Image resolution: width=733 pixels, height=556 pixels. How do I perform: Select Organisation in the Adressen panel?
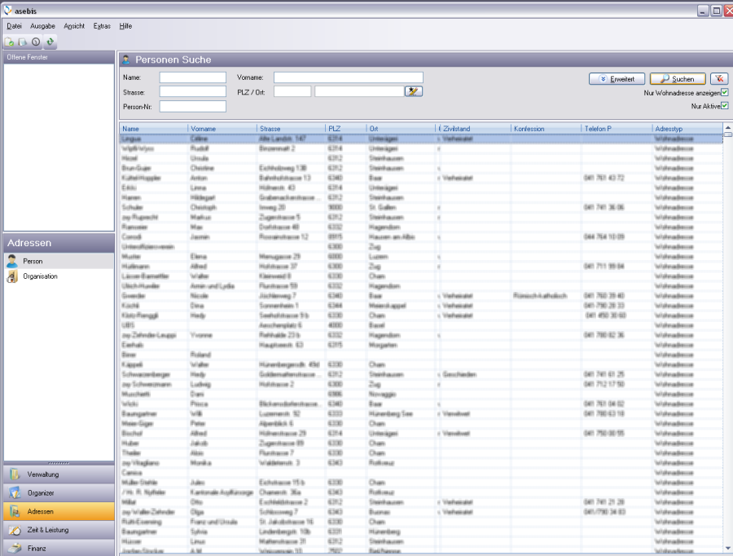[x=40, y=276]
